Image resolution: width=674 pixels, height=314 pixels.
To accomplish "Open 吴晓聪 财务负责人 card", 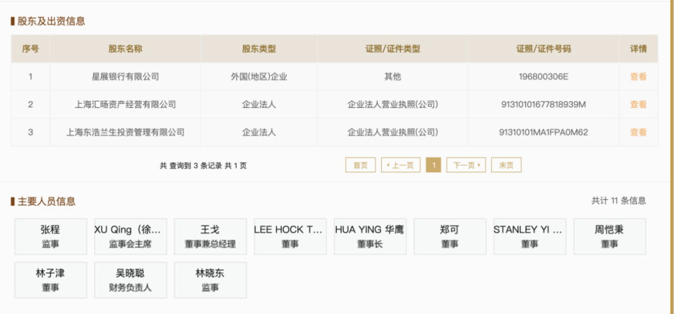I will point(130,280).
